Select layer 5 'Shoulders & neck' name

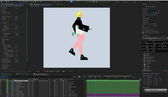20,87
